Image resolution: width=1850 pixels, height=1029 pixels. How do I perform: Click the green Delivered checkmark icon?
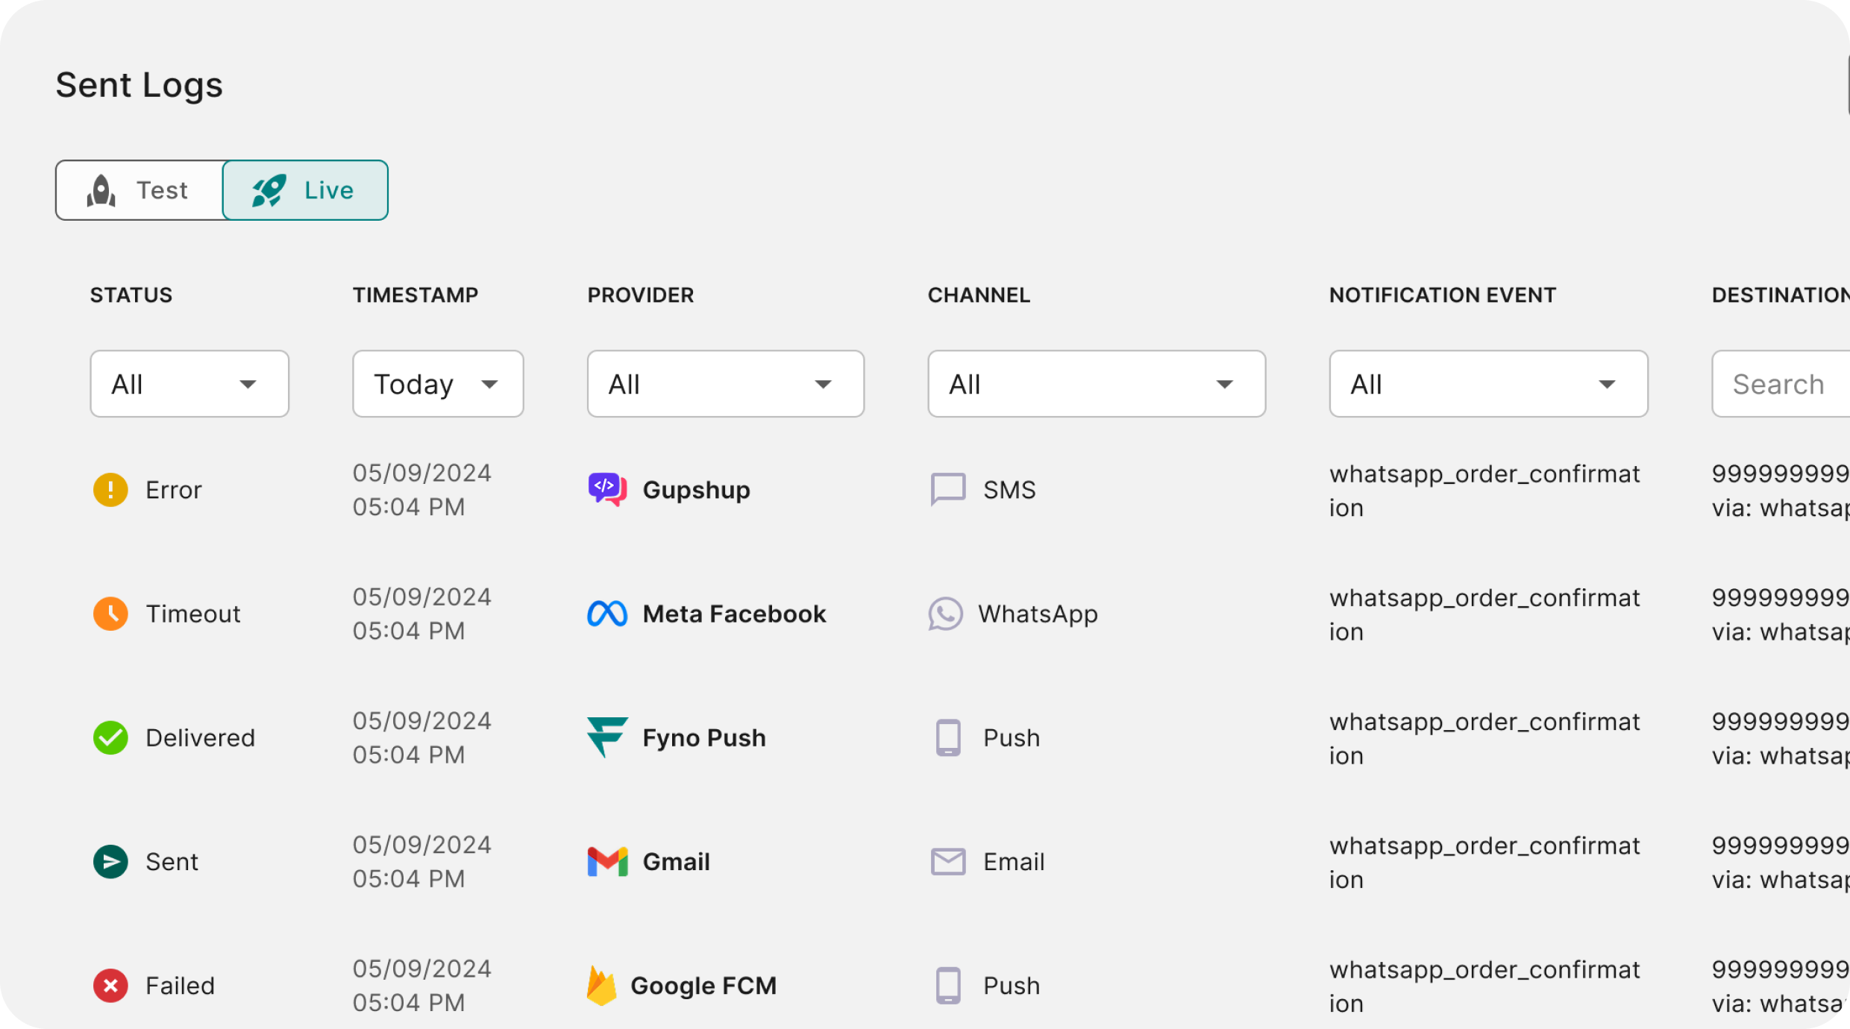(110, 737)
